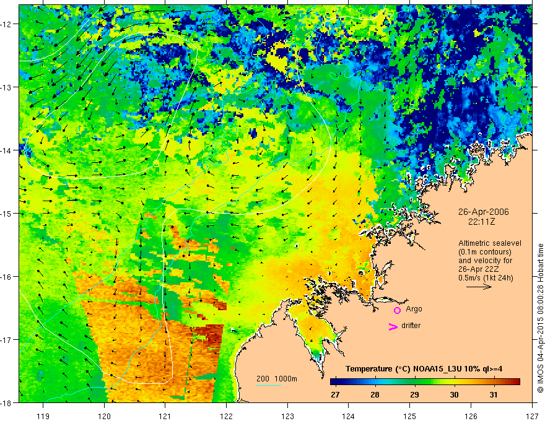This screenshot has width=545, height=421.
Task: Click the 0.5m/s velocity scale arrow
Action: (479, 287)
